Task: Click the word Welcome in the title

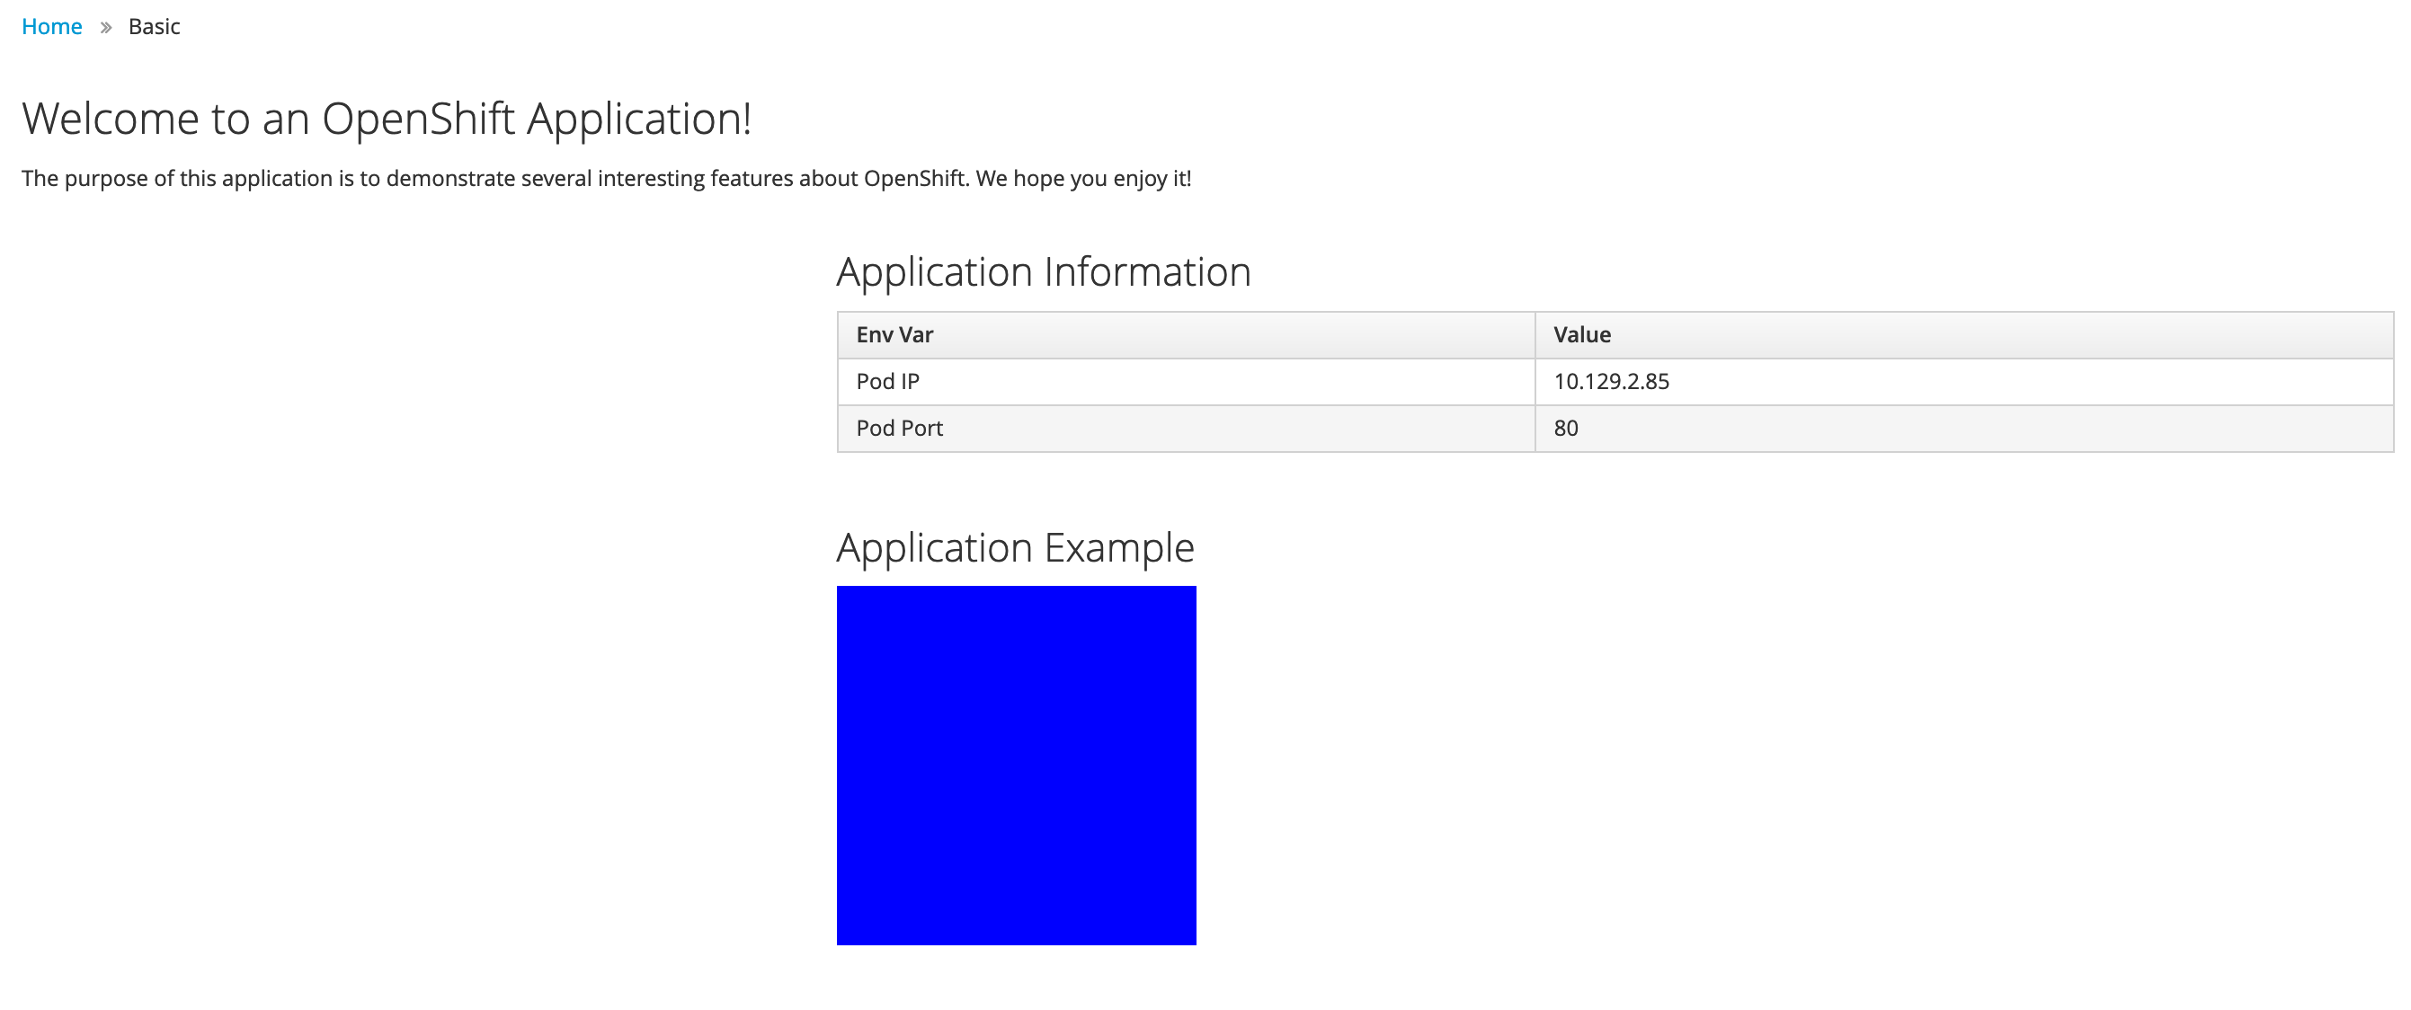Action: [111, 119]
